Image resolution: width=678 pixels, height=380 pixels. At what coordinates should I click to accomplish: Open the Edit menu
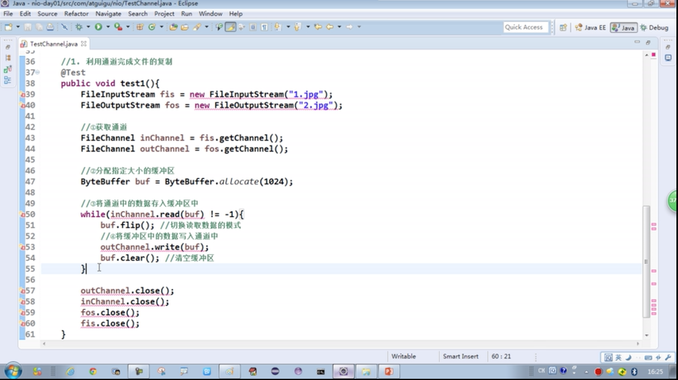coord(25,14)
